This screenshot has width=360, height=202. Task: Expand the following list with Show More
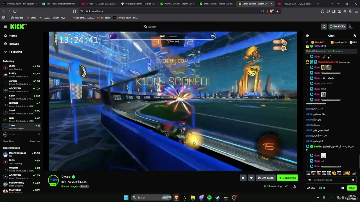[8, 141]
